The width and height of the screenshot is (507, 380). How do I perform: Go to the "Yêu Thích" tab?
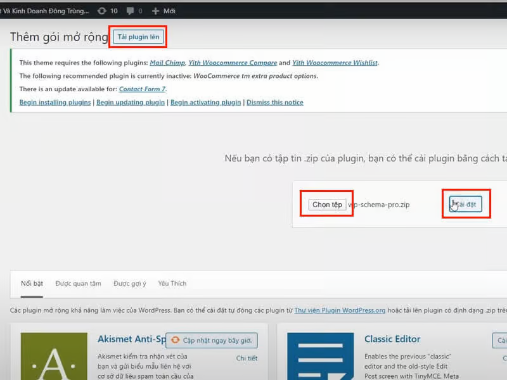[172, 284]
